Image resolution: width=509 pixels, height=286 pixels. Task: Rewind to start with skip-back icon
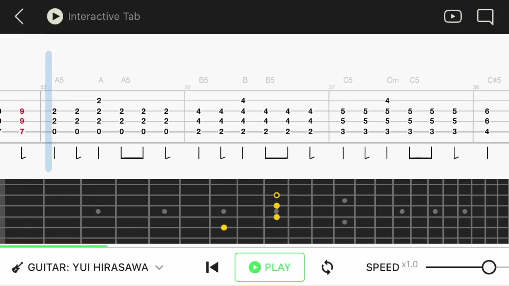212,267
